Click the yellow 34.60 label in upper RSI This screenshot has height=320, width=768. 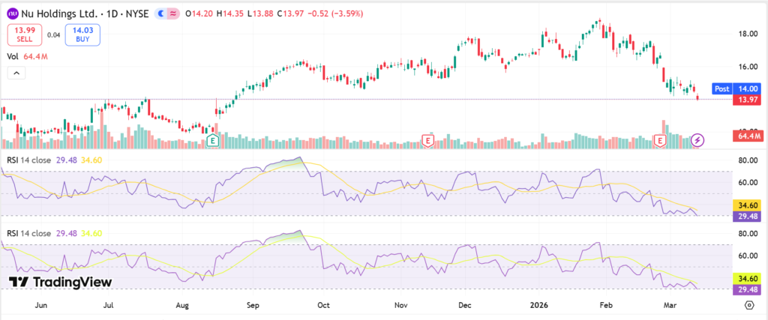point(745,204)
